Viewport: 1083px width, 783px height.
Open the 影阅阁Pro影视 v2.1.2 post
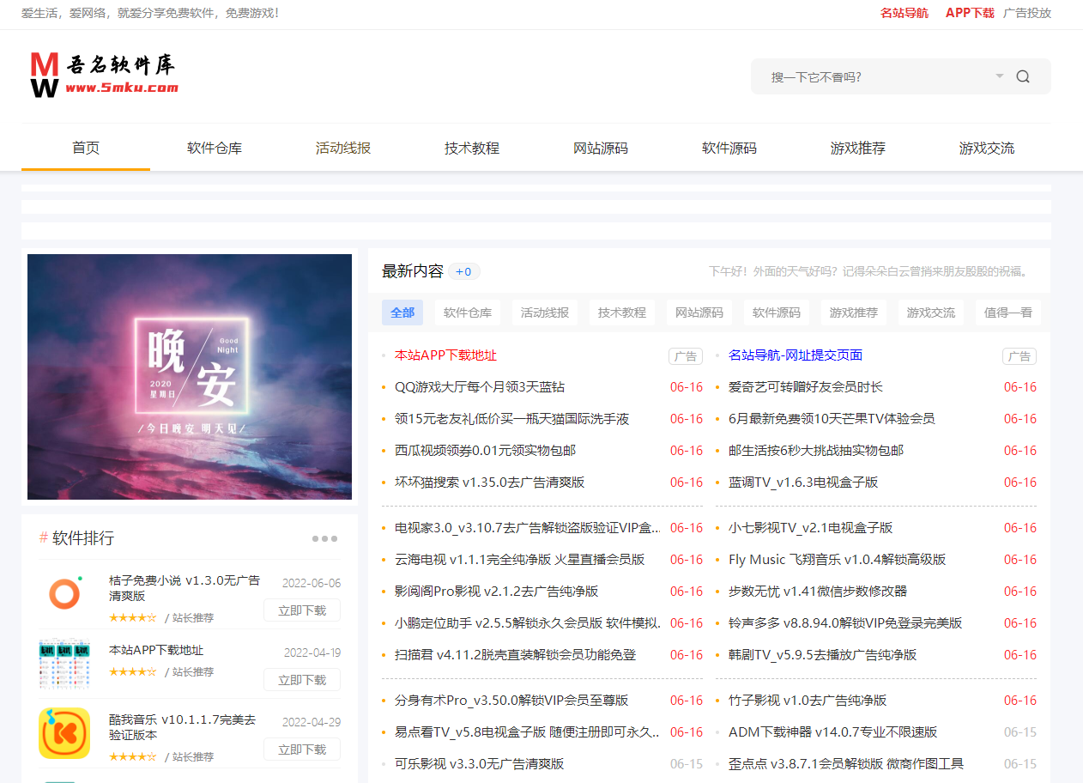click(x=496, y=592)
